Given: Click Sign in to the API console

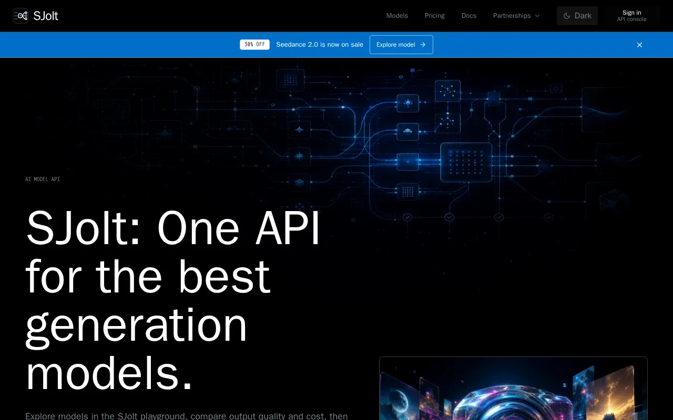Looking at the screenshot, I should coord(632,16).
